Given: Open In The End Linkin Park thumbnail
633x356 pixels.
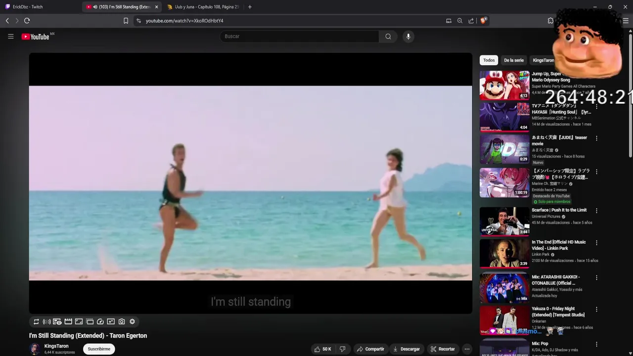Looking at the screenshot, I should (504, 253).
